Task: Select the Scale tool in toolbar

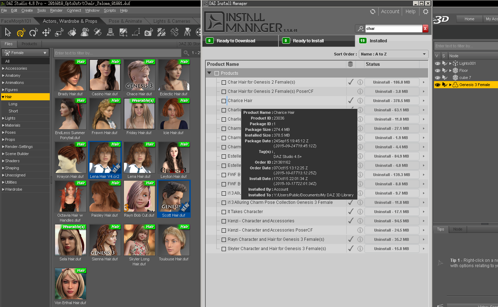Action: [59, 33]
